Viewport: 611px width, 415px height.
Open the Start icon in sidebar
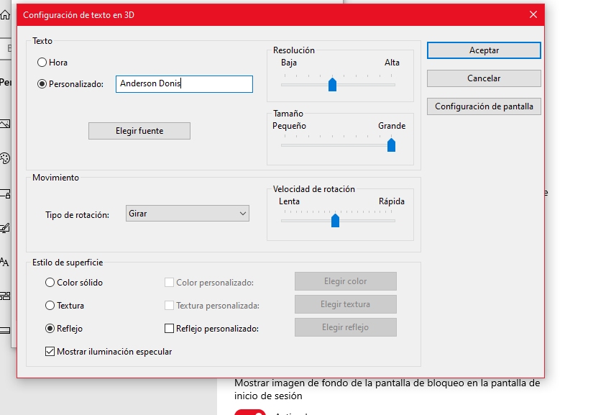pos(5,296)
